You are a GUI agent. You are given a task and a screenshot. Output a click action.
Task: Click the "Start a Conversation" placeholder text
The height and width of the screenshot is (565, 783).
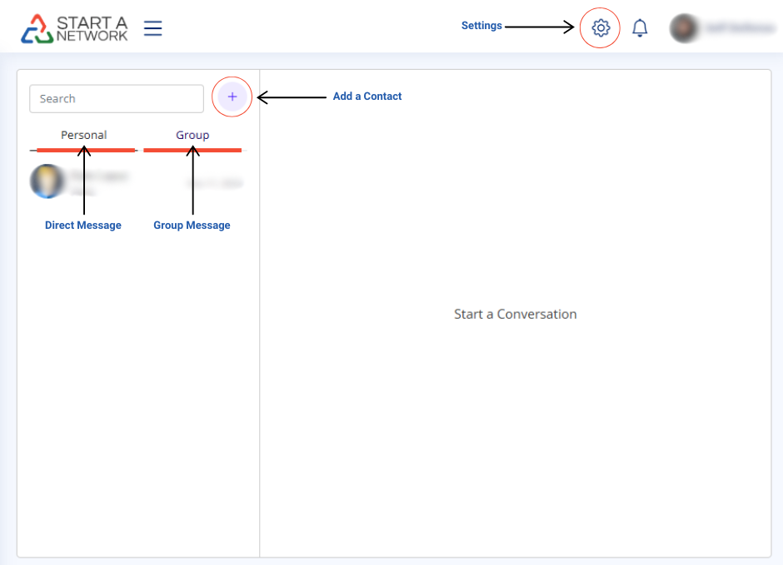[515, 314]
